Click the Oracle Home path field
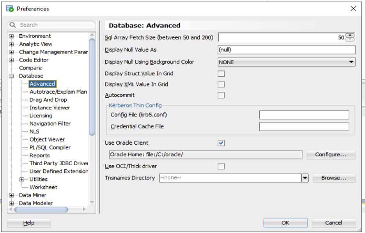The width and height of the screenshot is (365, 233). click(206, 155)
